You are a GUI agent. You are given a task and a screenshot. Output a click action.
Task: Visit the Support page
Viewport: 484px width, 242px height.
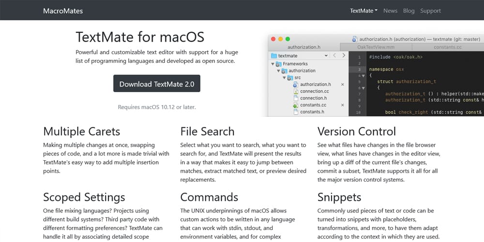[x=430, y=11]
